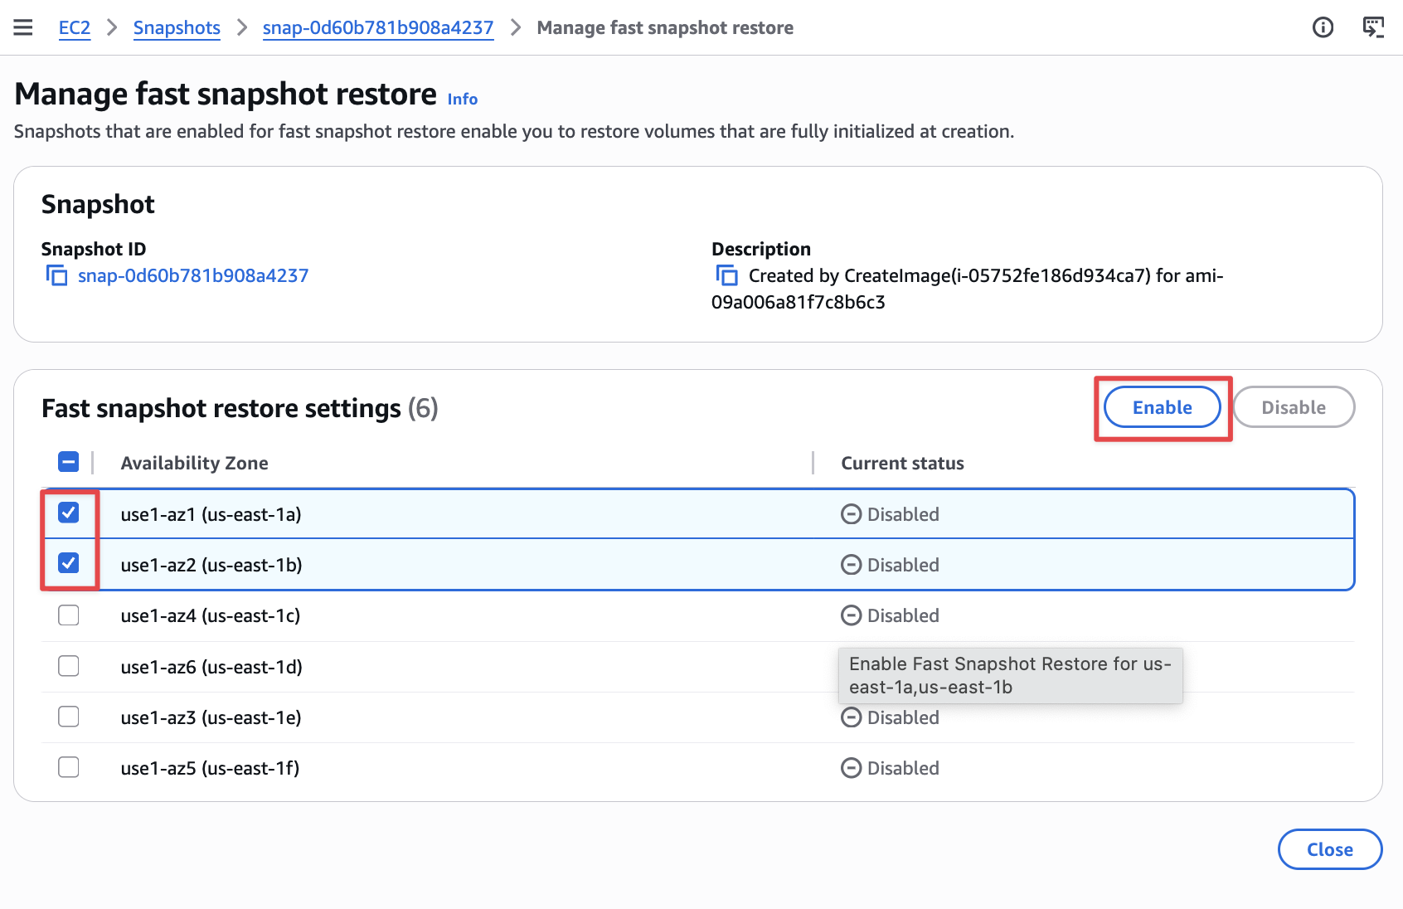Uncheck the use1-az2 (us-east-1b) checkbox
The image size is (1403, 909).
pyautogui.click(x=69, y=564)
